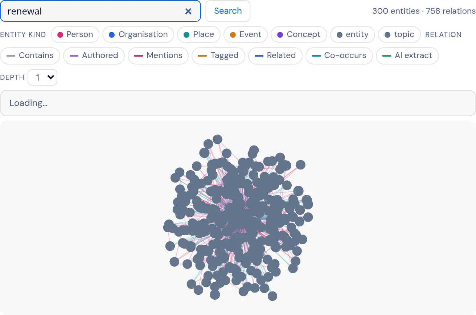Toggle the Contains relation filter
476x315 pixels.
click(x=30, y=56)
